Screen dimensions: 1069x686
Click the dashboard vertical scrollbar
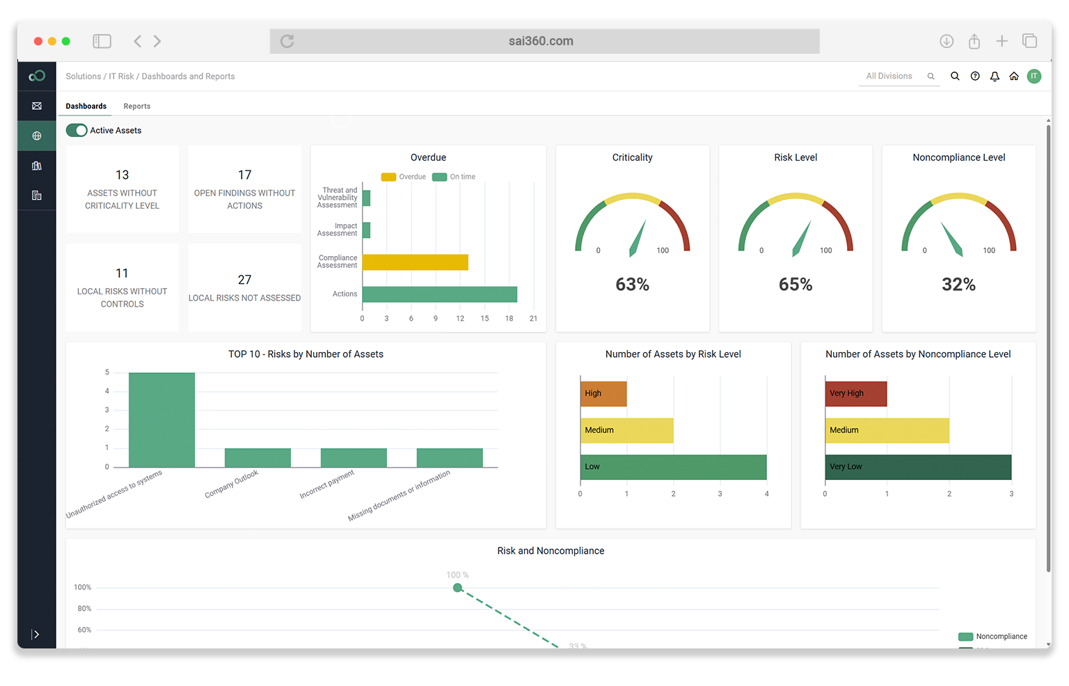(1048, 348)
